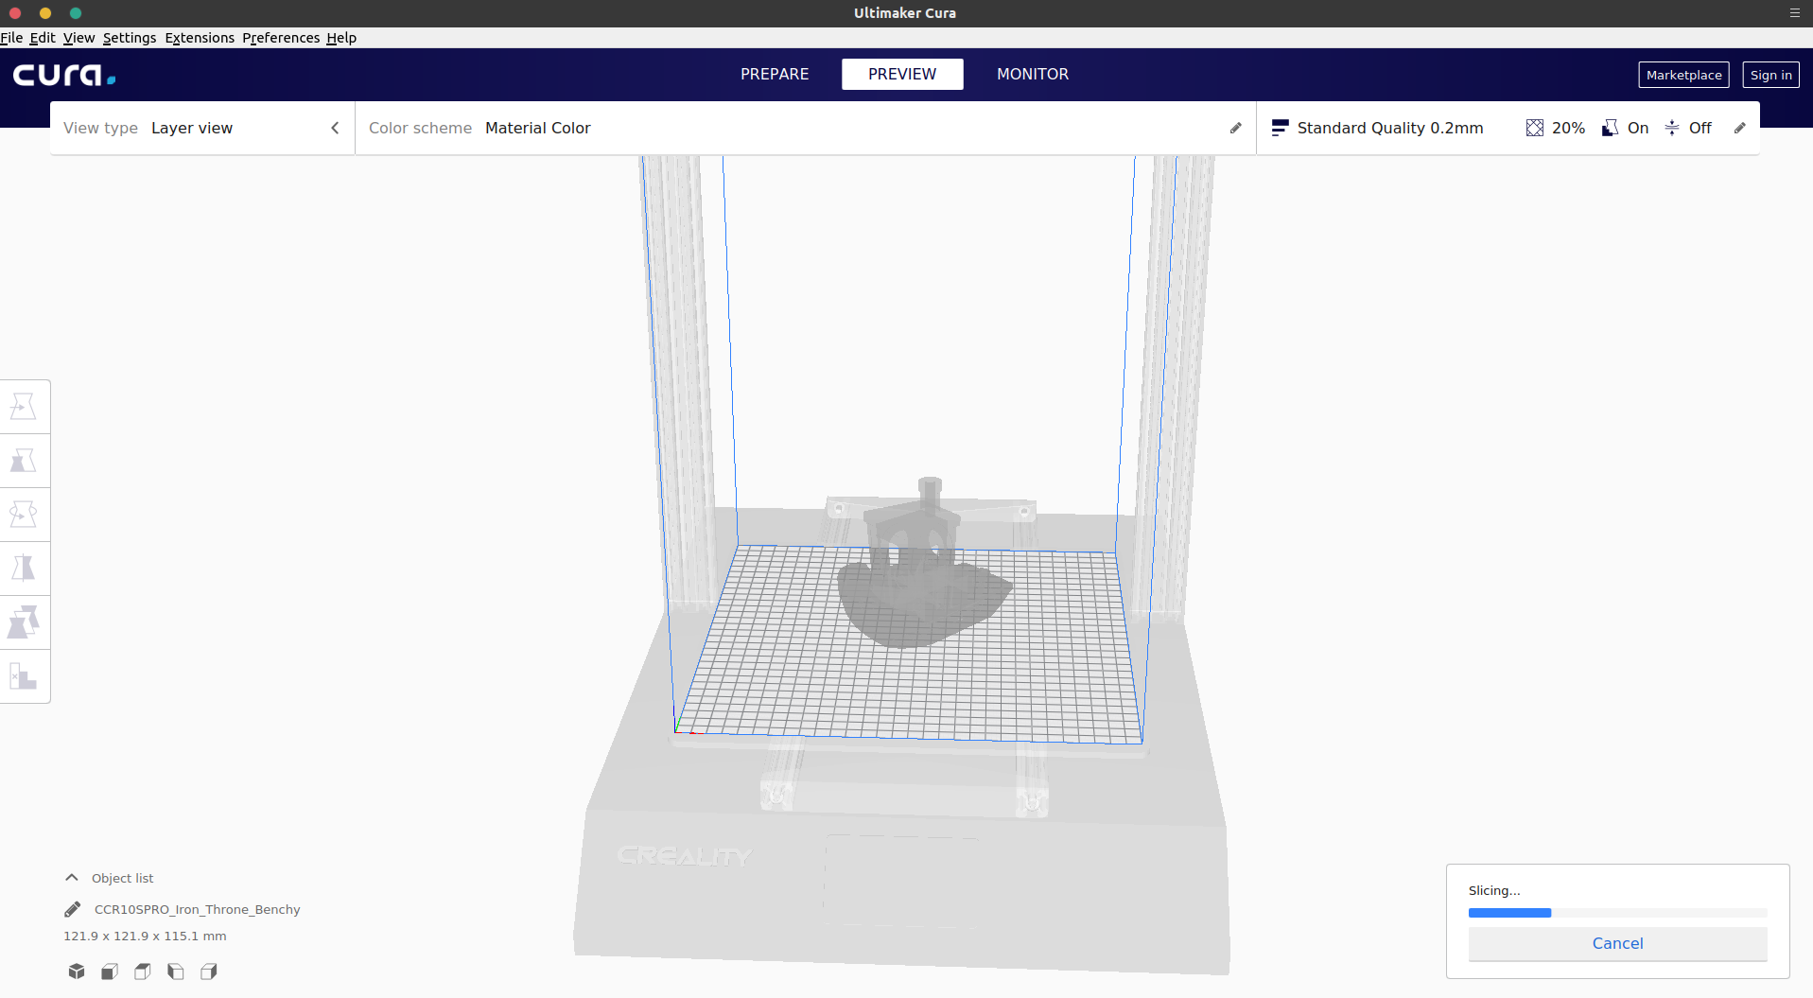Select the Mirror tool

point(25,568)
